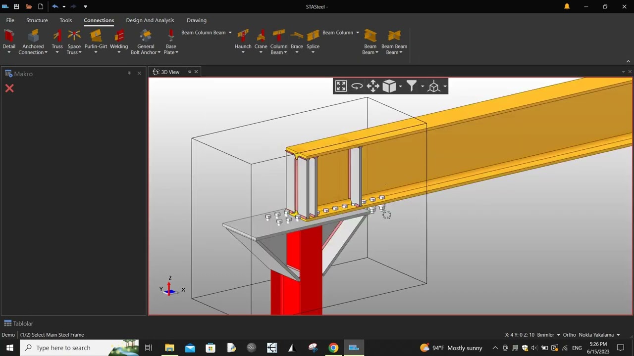Viewport: 634px width, 356px height.
Task: Undo the last action with blue arrow
Action: (55, 6)
